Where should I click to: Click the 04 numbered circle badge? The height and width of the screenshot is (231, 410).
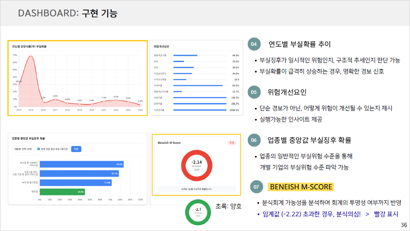[254, 44]
